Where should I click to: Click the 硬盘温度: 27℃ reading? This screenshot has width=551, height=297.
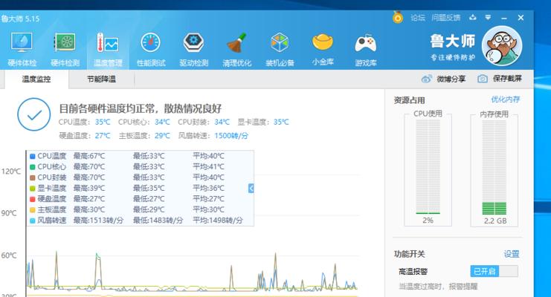click(x=84, y=136)
